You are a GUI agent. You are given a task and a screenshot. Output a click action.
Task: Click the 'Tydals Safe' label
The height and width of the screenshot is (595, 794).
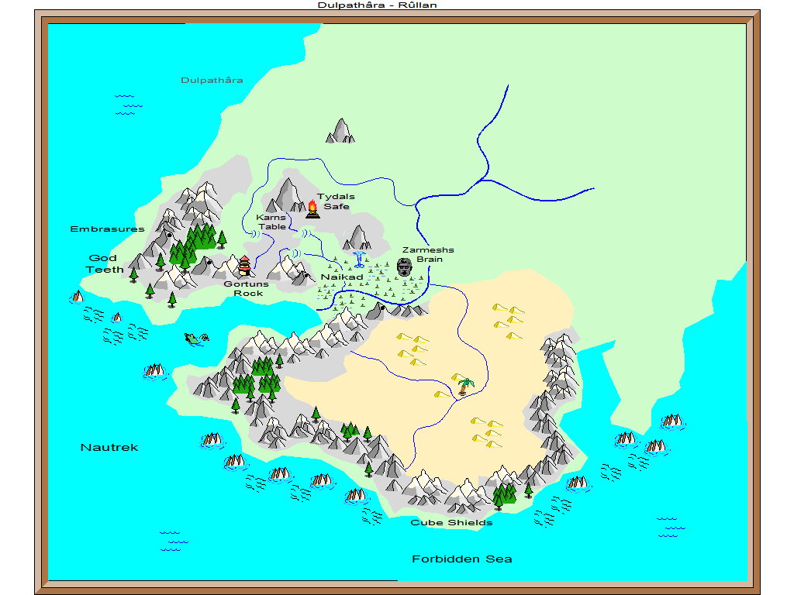[x=337, y=201]
